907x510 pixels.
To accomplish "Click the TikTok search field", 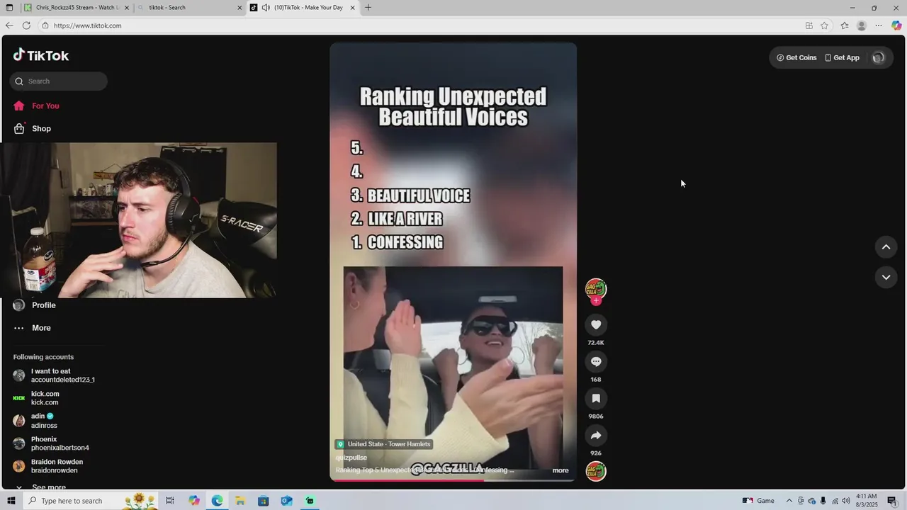I will pyautogui.click(x=59, y=81).
